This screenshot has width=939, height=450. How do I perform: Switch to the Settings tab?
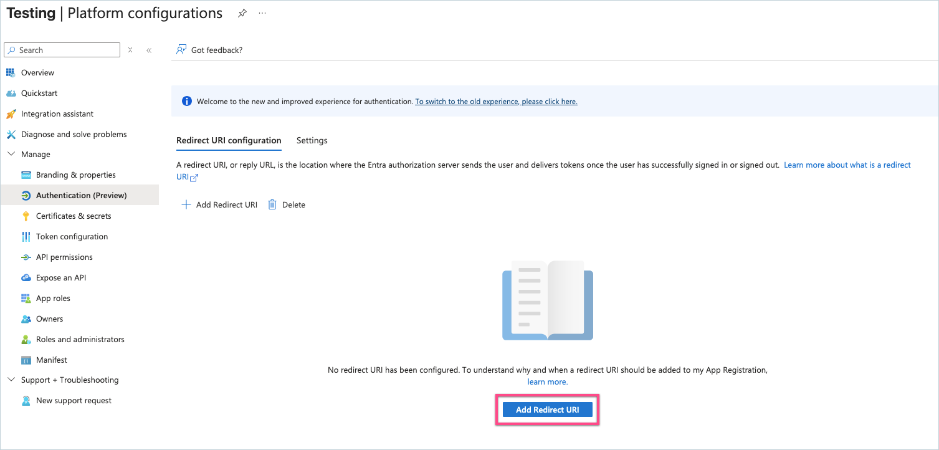pos(312,141)
